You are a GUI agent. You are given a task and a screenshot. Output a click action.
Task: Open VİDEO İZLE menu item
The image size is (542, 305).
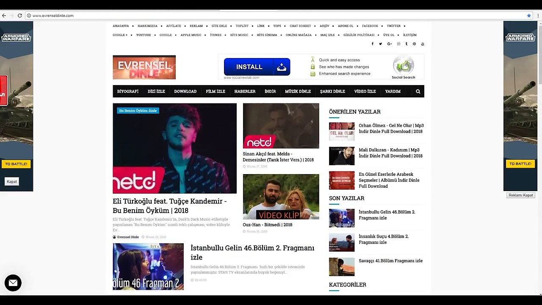coord(365,91)
